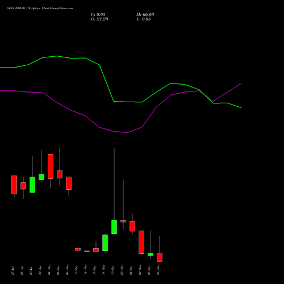Select the 19 May date label

[x=113, y=270]
